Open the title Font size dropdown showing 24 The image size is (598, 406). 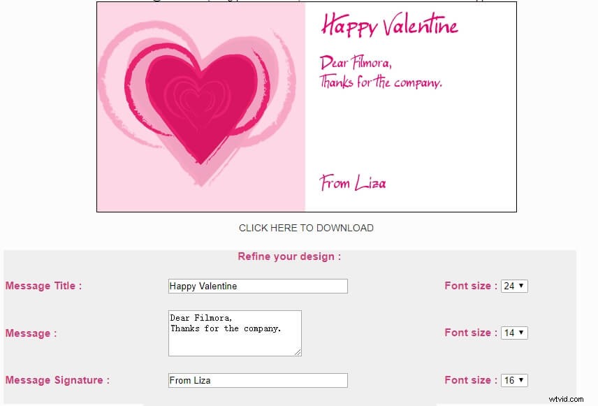click(x=513, y=285)
